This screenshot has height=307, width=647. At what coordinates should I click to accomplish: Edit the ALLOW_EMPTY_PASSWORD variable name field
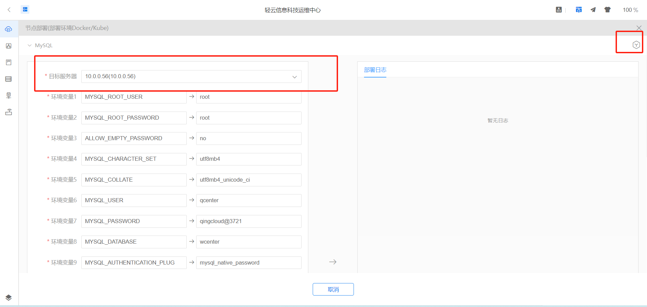click(134, 139)
